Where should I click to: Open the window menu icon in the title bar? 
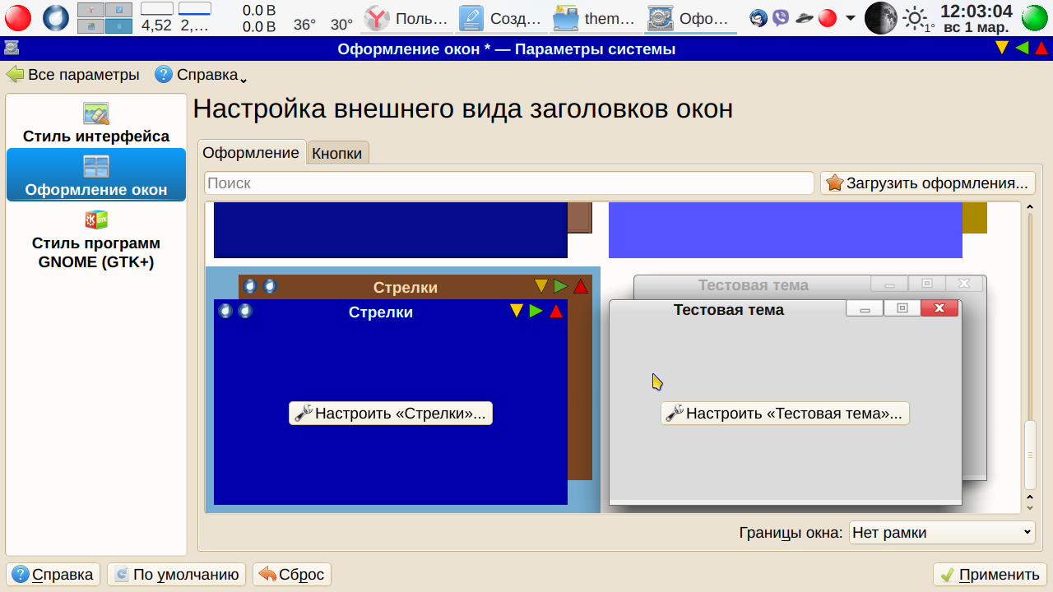pyautogui.click(x=12, y=49)
